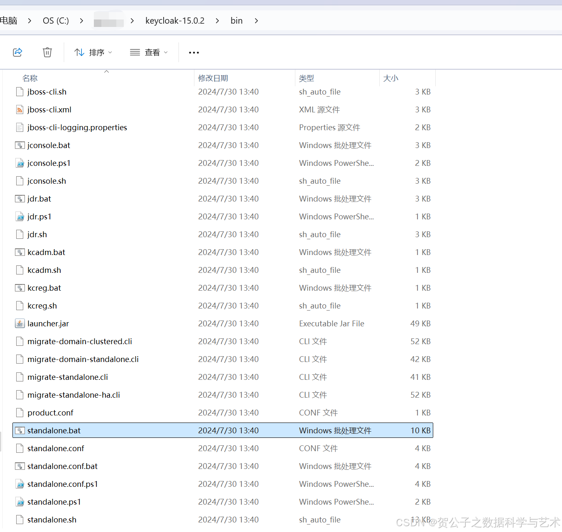Viewport: 562px width, 532px height.
Task: Click the XML 源文件 type cell
Action: pos(319,109)
